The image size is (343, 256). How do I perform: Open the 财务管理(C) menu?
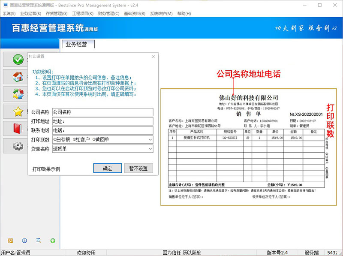[109, 14]
